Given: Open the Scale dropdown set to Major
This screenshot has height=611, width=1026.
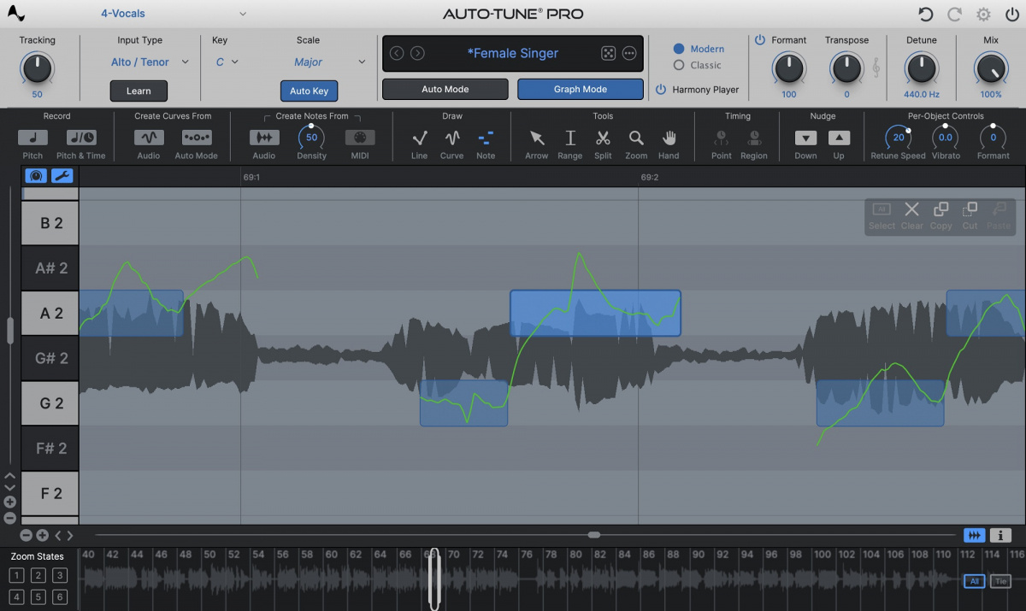Looking at the screenshot, I should point(316,62).
